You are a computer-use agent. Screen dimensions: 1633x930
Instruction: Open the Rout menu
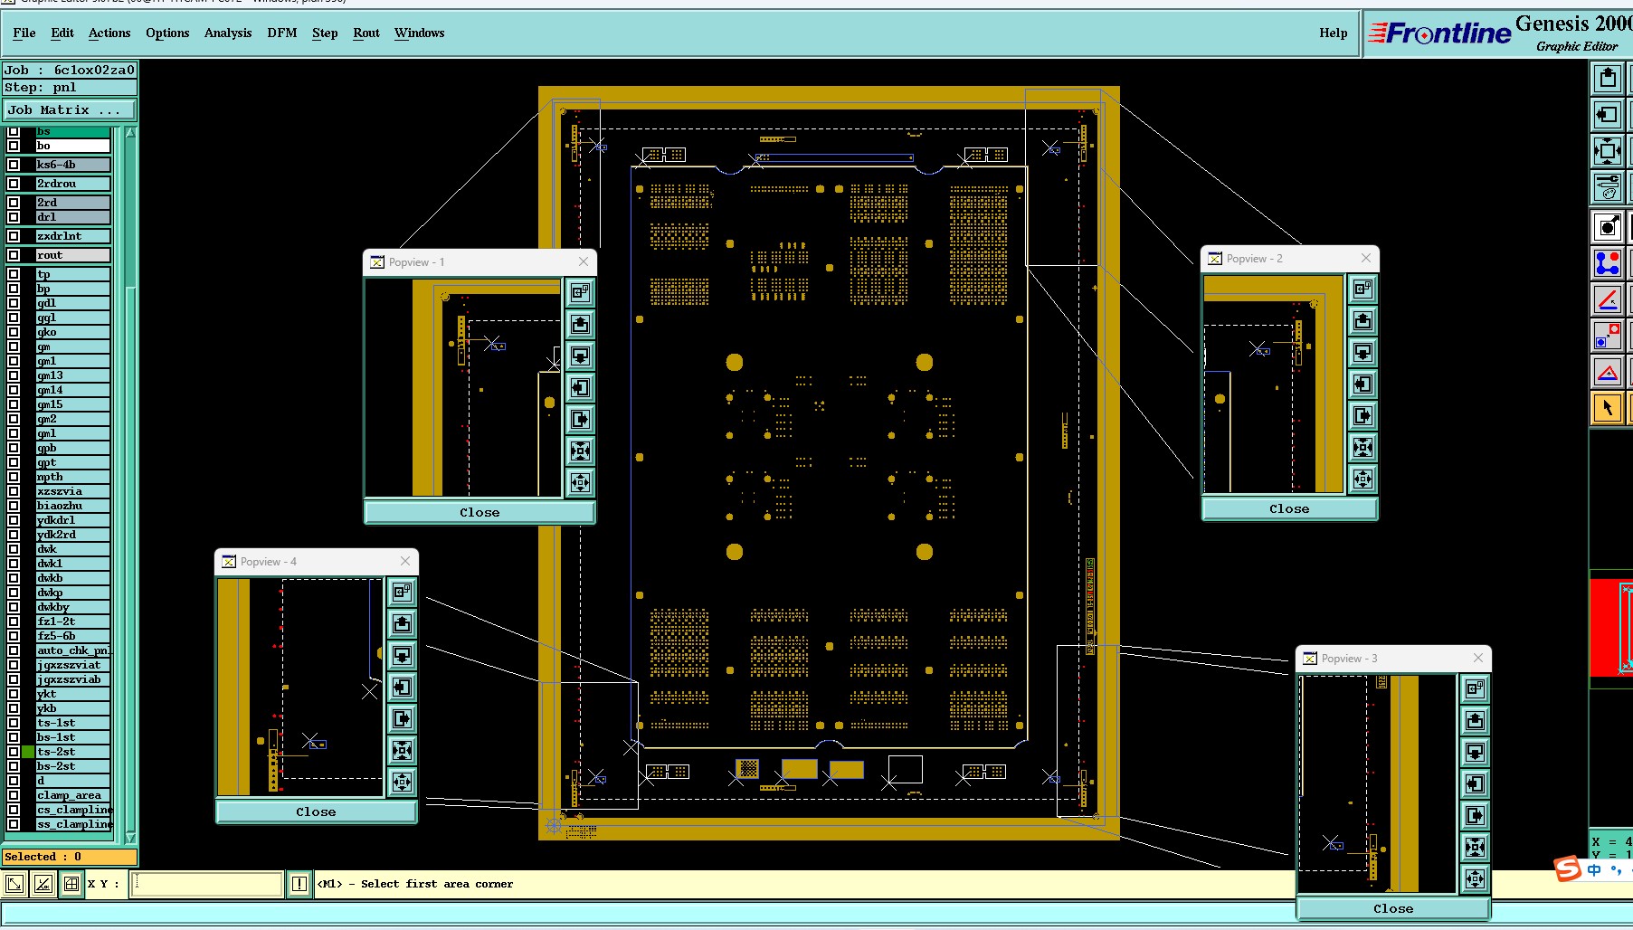coord(366,33)
